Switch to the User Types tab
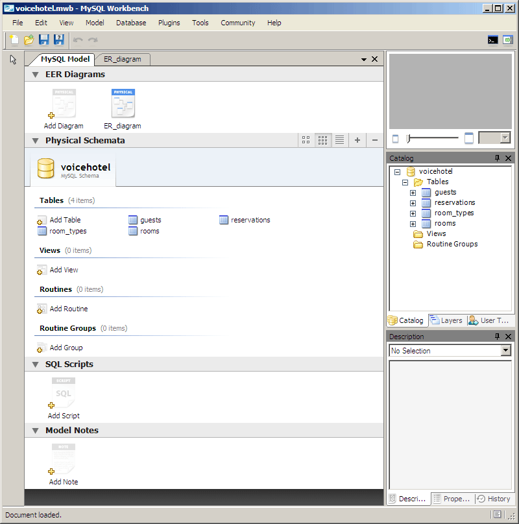 (489, 320)
